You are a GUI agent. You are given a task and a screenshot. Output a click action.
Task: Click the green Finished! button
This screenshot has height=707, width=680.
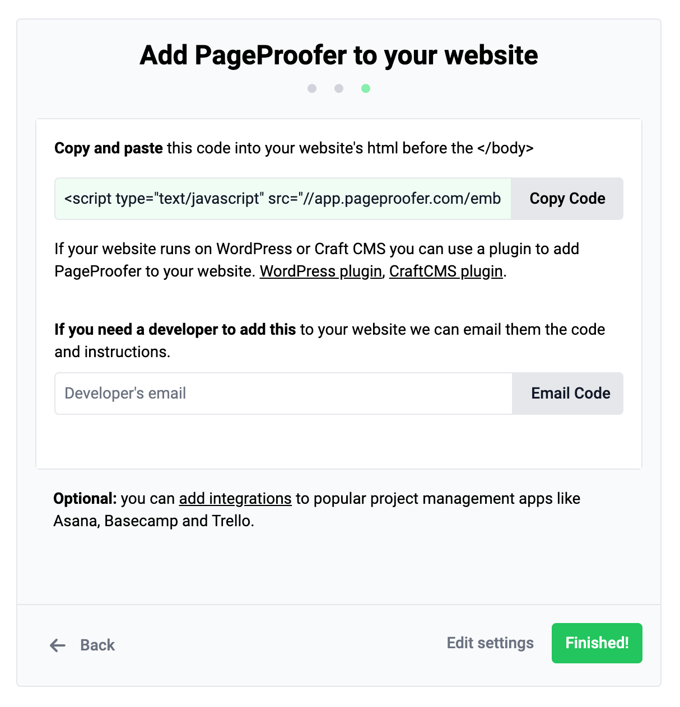(597, 643)
